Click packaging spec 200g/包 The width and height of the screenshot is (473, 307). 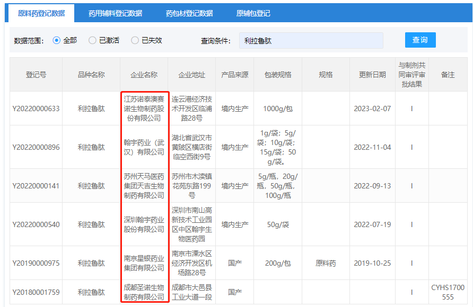pyautogui.click(x=278, y=263)
